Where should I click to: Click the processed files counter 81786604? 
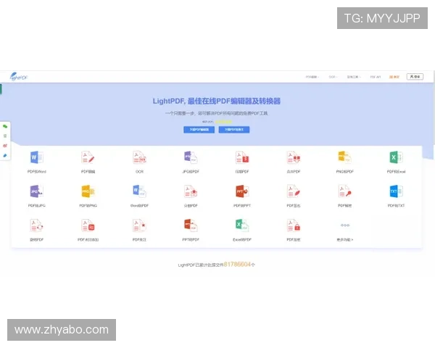(x=237, y=264)
